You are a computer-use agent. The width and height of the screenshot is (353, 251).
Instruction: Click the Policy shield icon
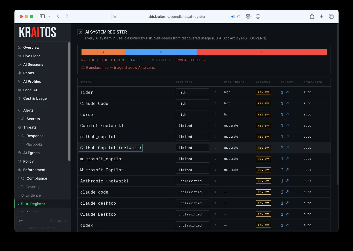19,161
